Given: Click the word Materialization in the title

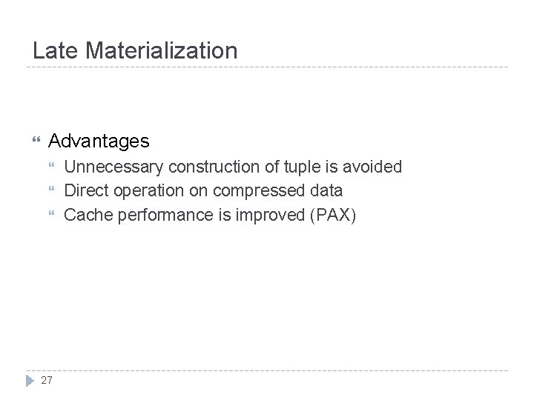Looking at the screenshot, I should point(161,50).
